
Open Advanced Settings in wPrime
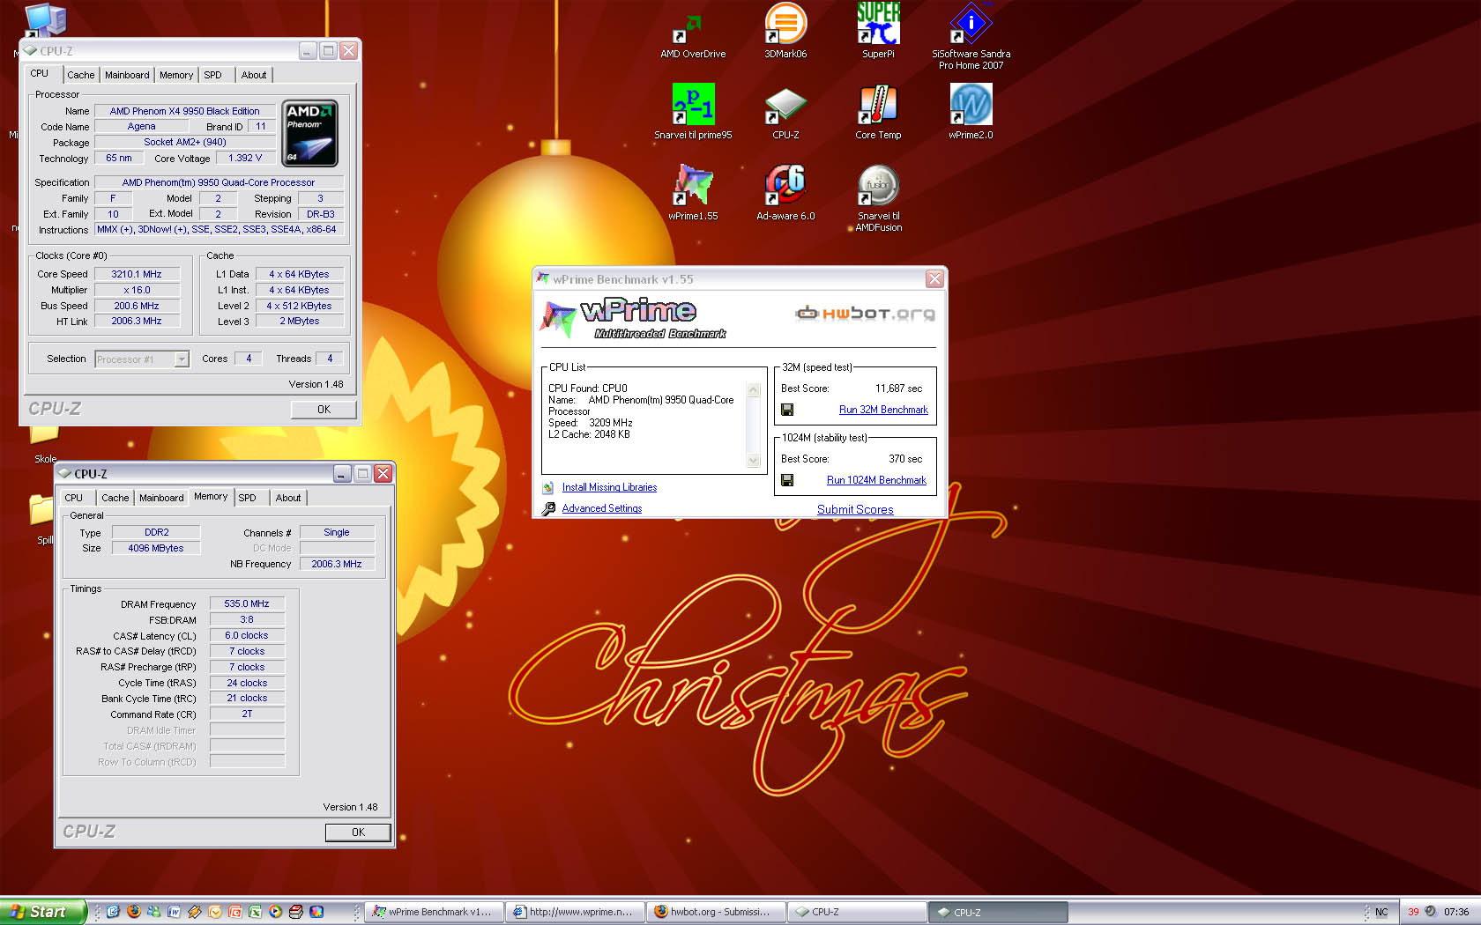click(602, 508)
